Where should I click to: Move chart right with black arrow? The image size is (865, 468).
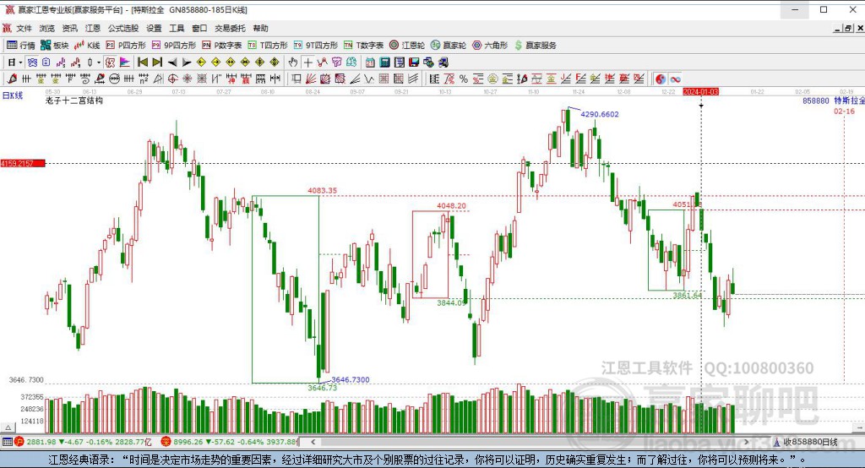click(x=187, y=63)
